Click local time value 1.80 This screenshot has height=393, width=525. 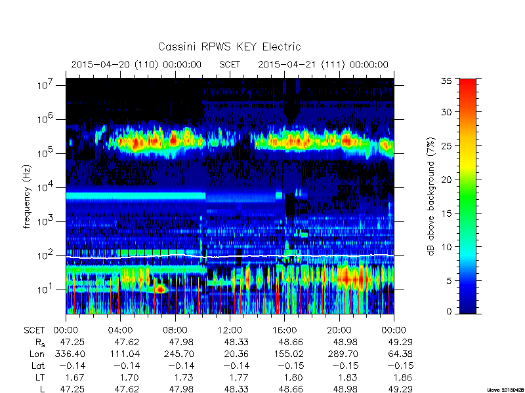tap(293, 377)
